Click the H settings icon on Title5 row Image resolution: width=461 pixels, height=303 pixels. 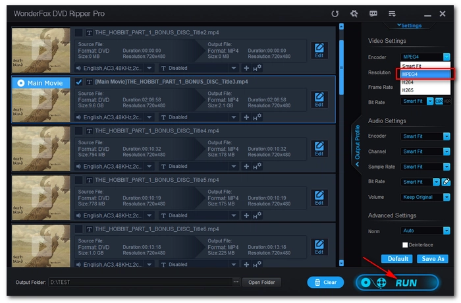click(257, 215)
